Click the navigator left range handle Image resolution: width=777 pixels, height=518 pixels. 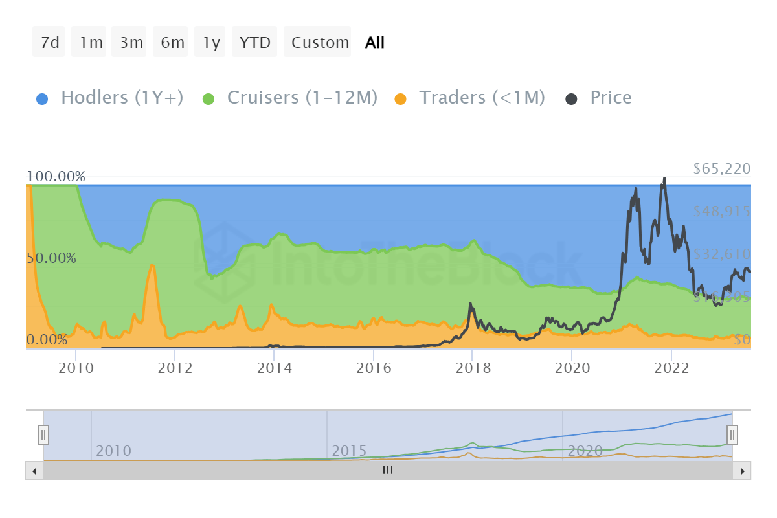coord(43,434)
